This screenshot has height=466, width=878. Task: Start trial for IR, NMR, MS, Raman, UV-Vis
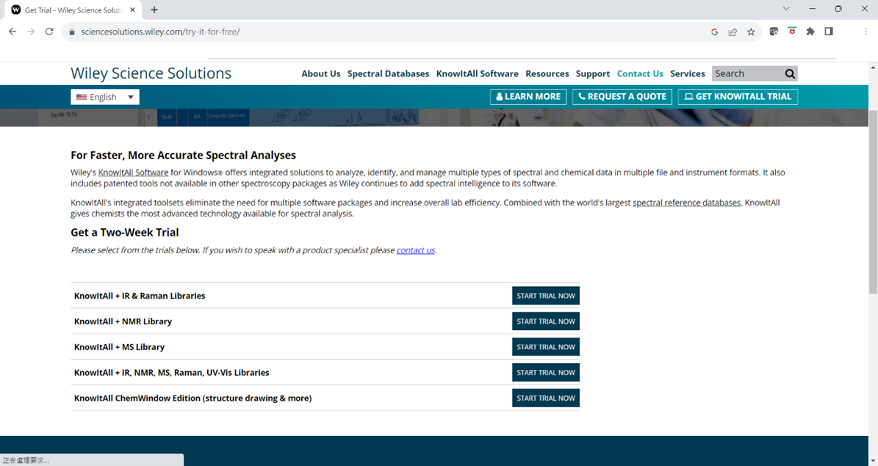545,373
